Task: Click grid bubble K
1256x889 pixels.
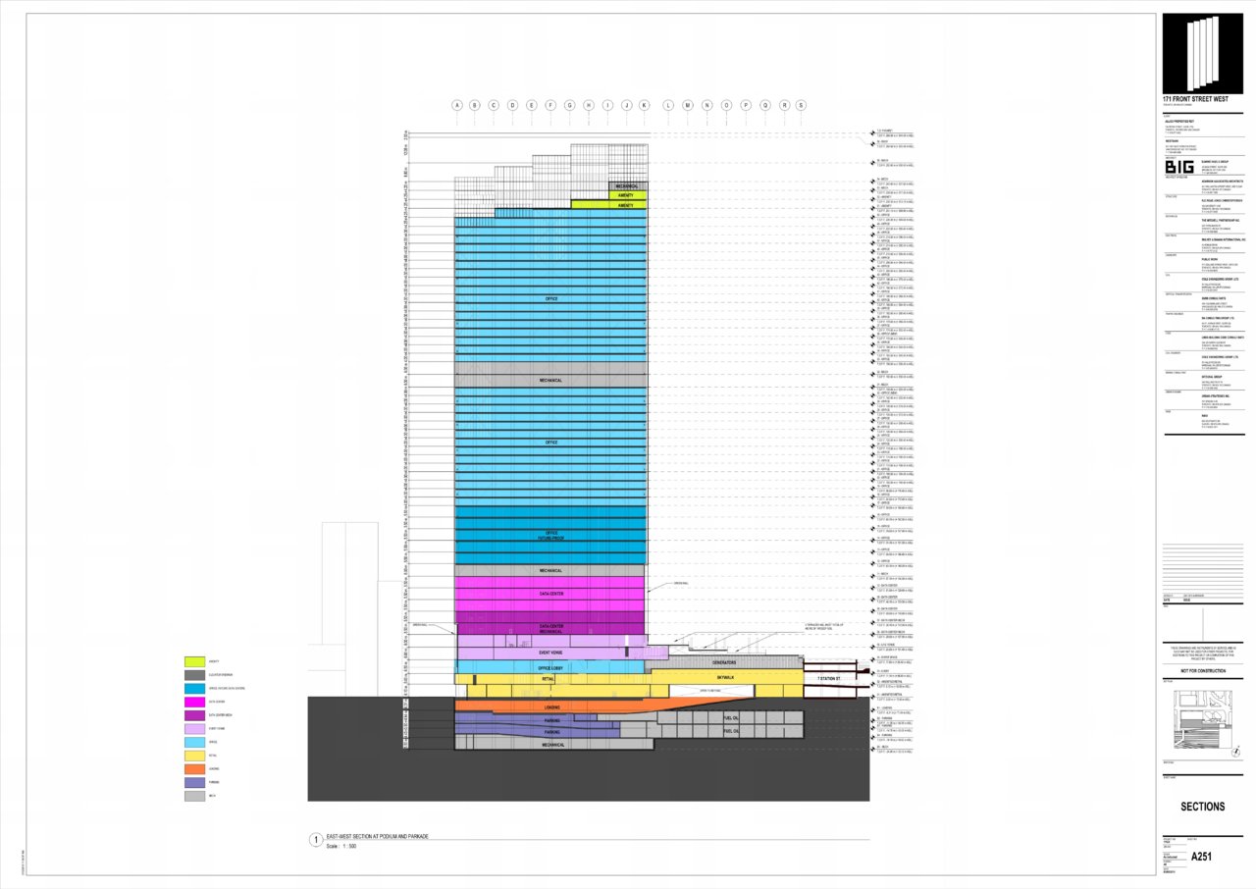Action: click(x=645, y=105)
